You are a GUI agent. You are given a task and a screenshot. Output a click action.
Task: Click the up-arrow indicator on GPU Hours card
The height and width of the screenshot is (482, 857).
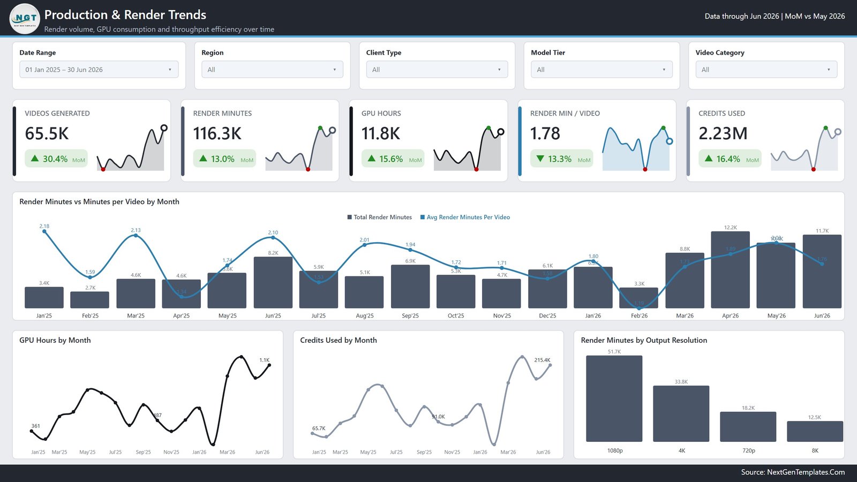[372, 159]
